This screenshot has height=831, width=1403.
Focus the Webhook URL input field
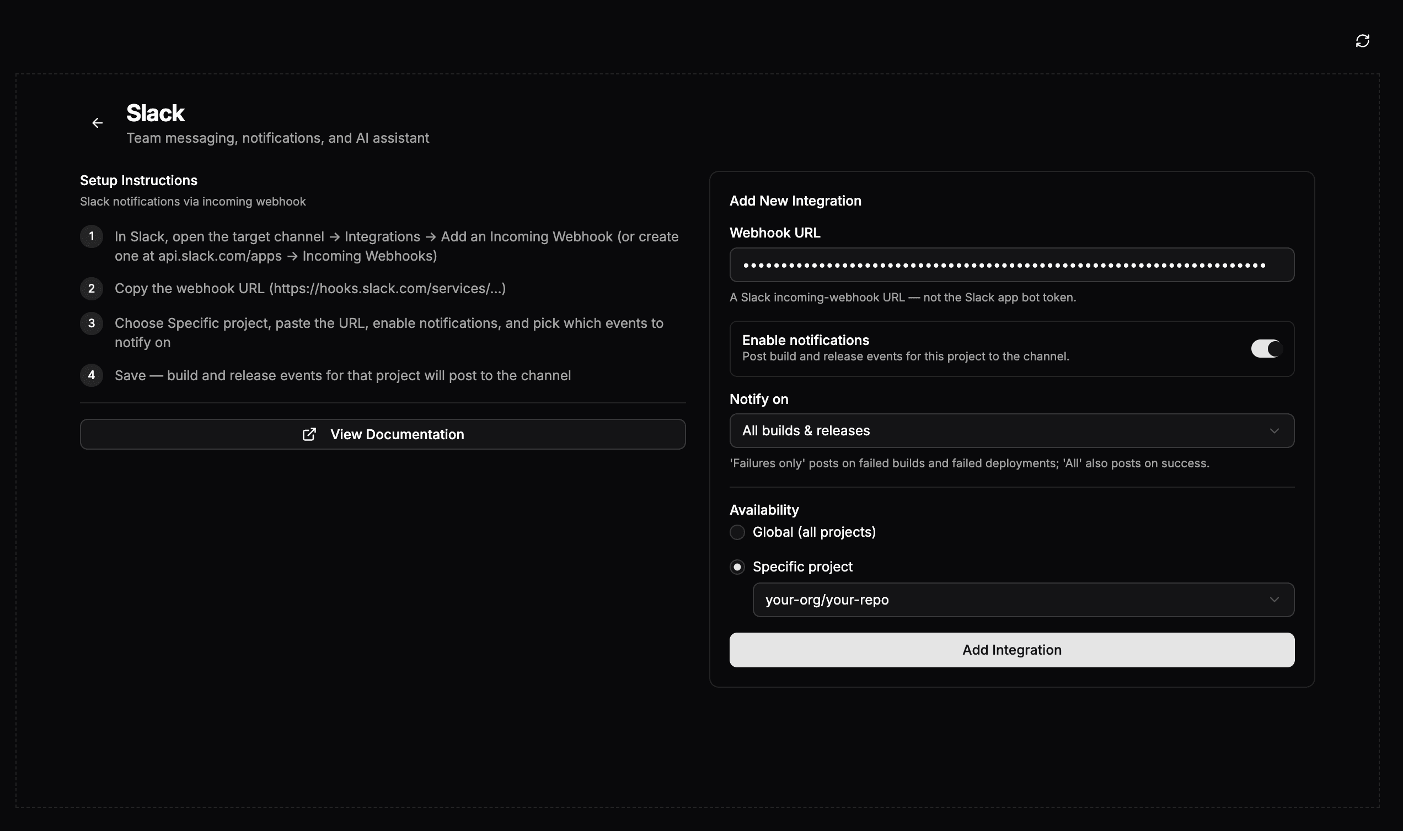[1011, 265]
